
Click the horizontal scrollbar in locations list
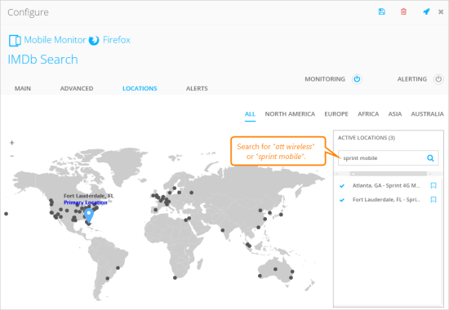tap(388, 174)
